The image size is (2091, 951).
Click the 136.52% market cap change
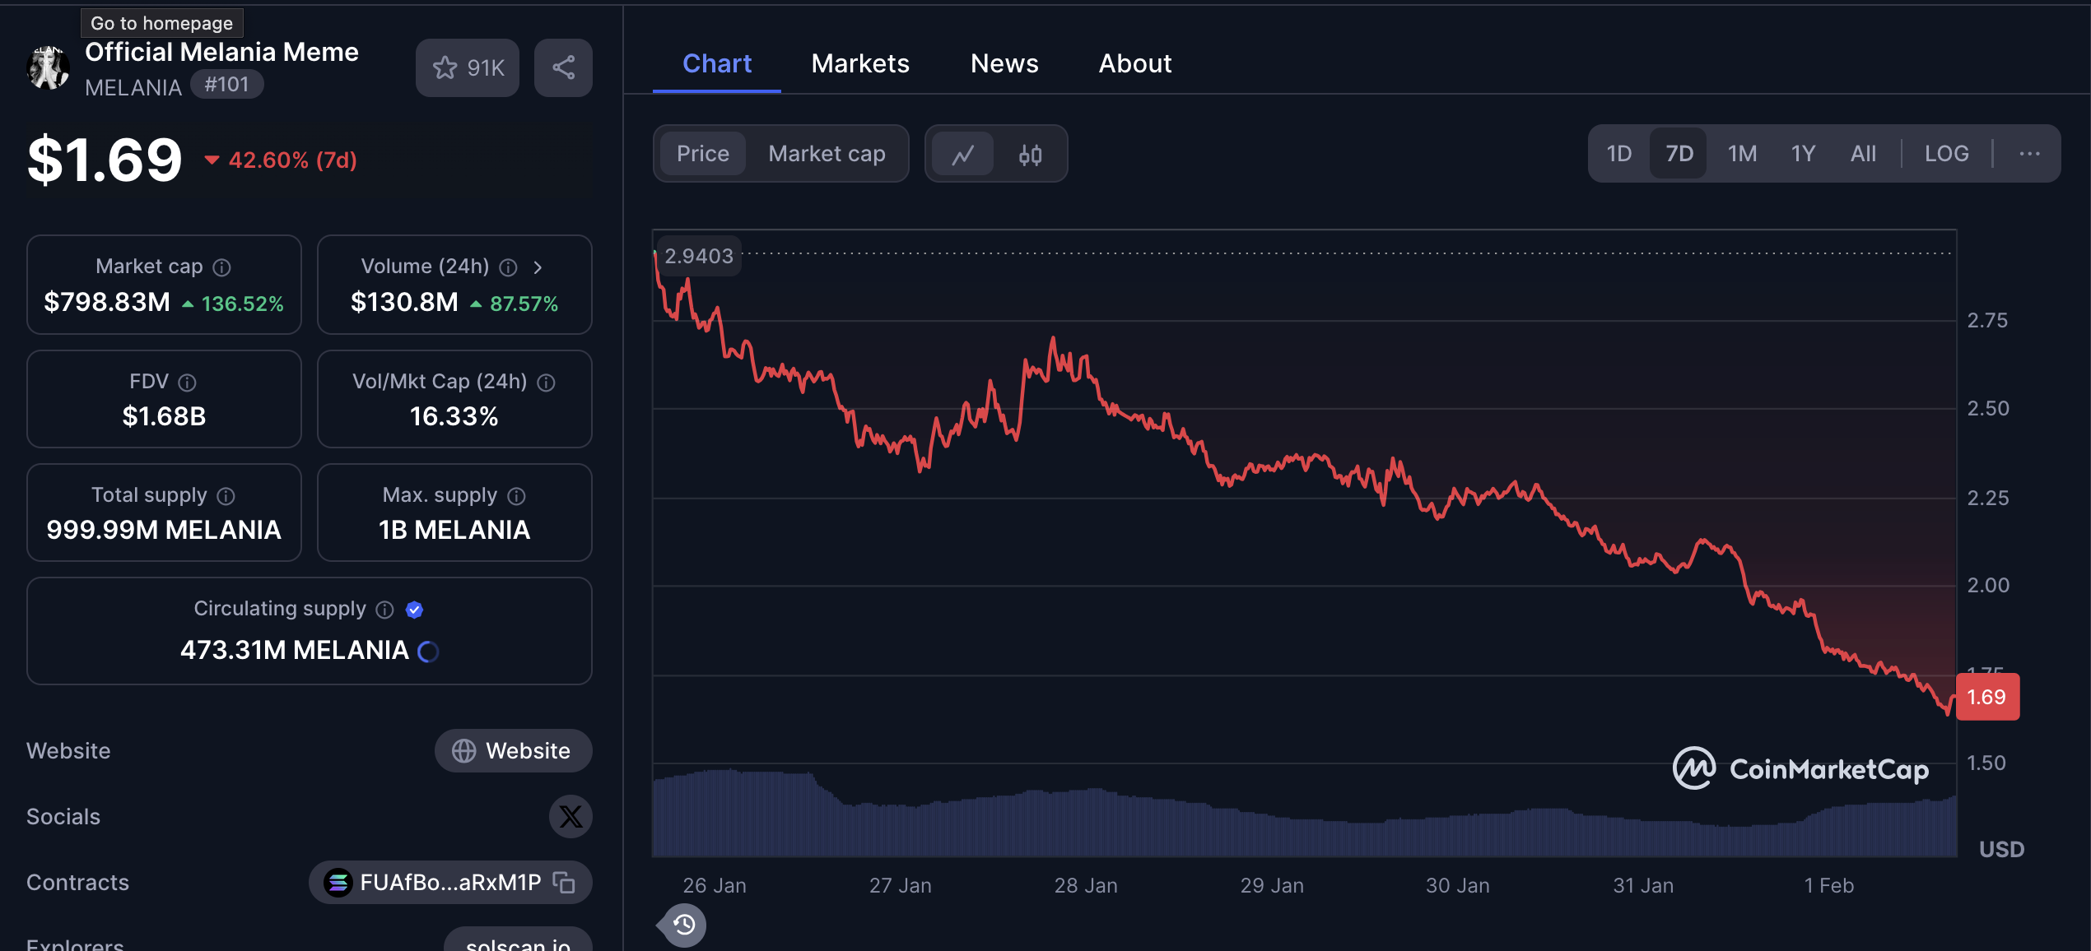coord(242,304)
